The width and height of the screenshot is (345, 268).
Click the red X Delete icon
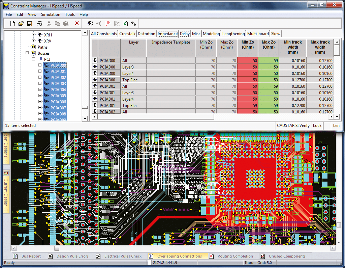[77, 23]
